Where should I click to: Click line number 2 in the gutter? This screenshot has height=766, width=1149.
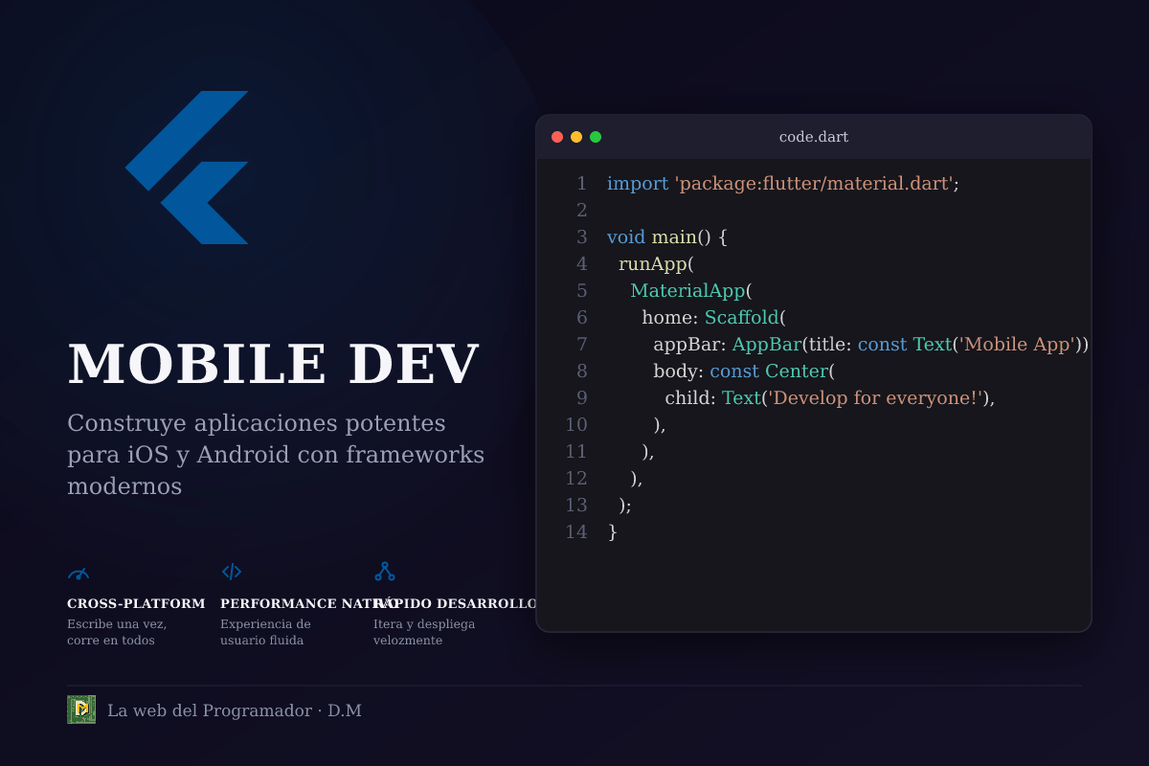click(x=581, y=211)
